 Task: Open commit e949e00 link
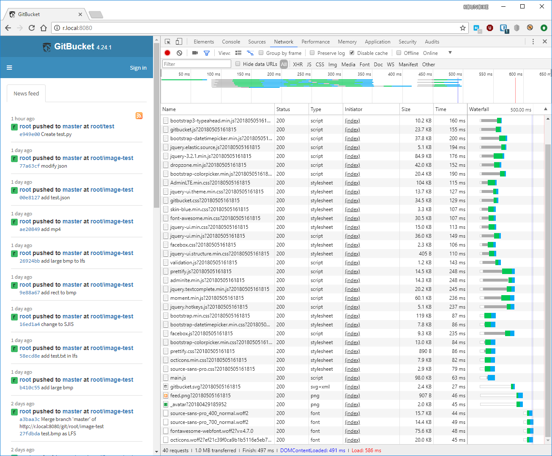(x=30, y=134)
